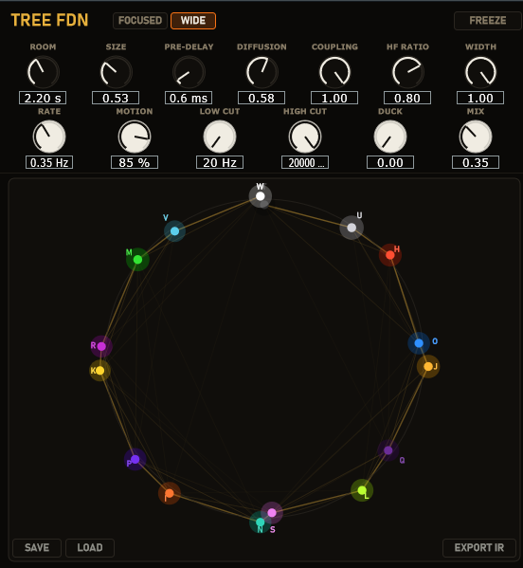Click the DIFFUSION knob
523x568 pixels.
click(261, 72)
